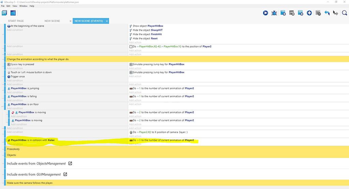This screenshot has width=349, height=189.
Task: Open the project manager icon at top left
Action: click(4, 13)
